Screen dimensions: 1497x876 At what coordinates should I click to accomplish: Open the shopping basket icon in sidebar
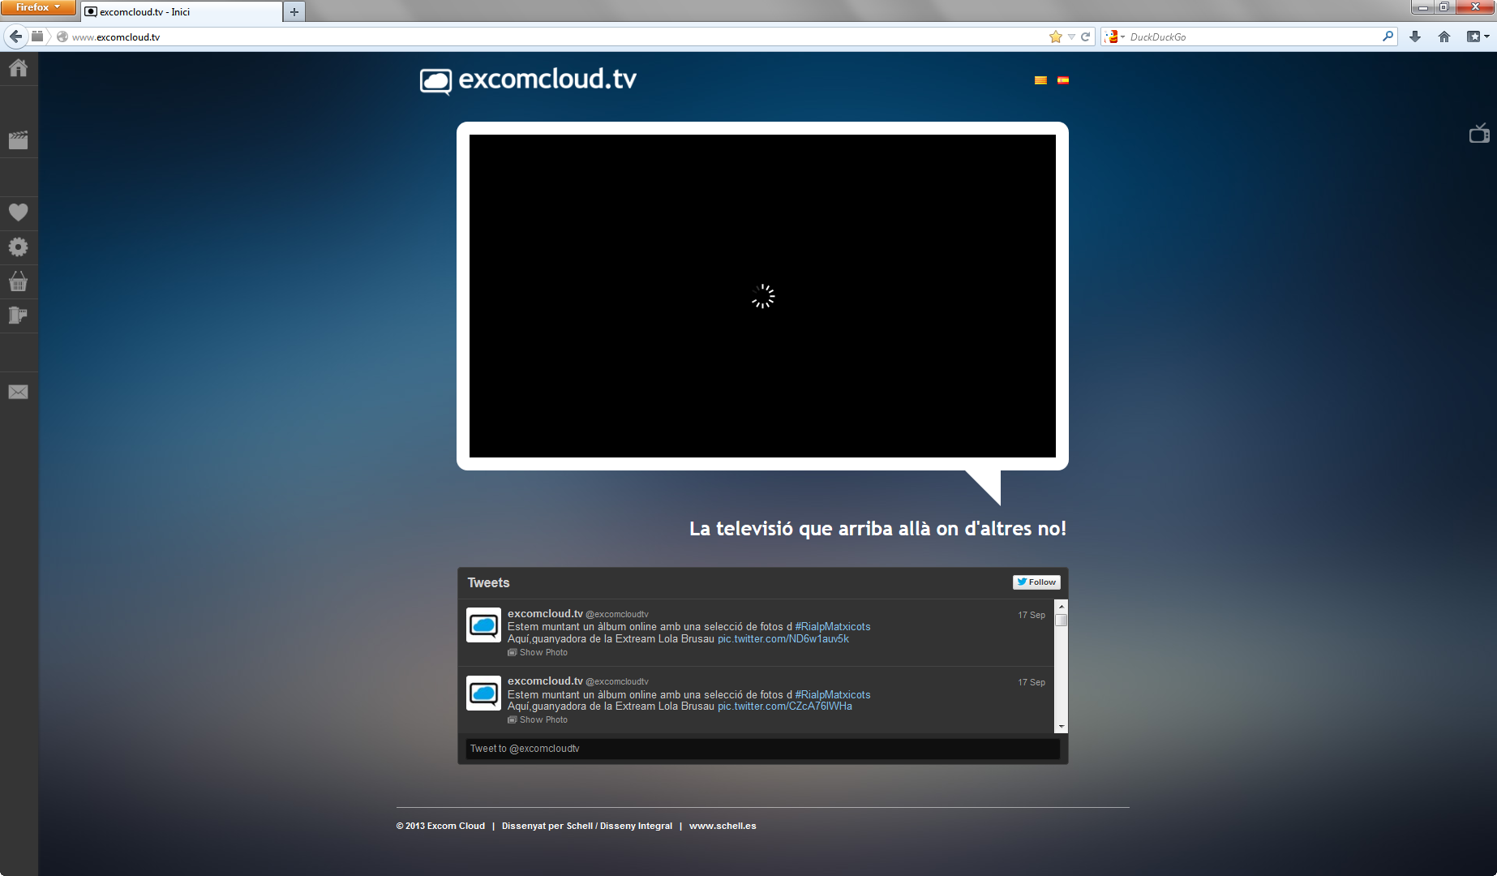pyautogui.click(x=18, y=281)
